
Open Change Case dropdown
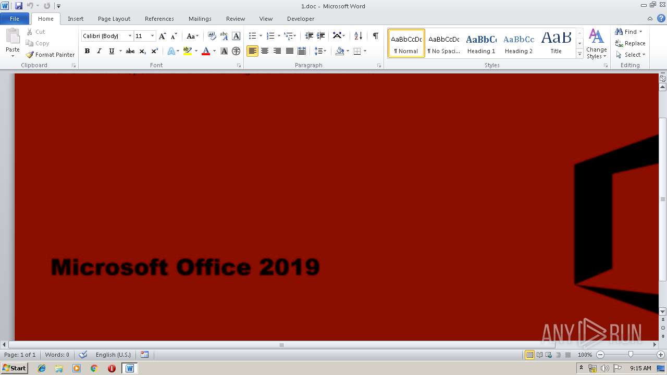click(192, 36)
